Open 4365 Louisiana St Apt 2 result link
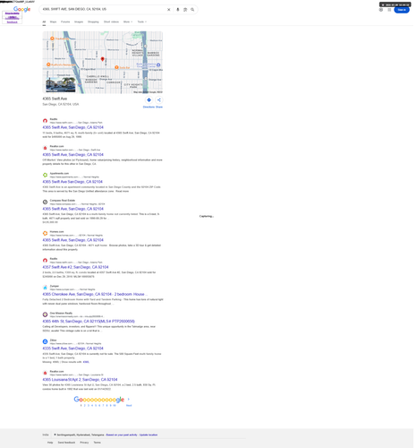Screen dimensions: 417x448 tap(80, 380)
